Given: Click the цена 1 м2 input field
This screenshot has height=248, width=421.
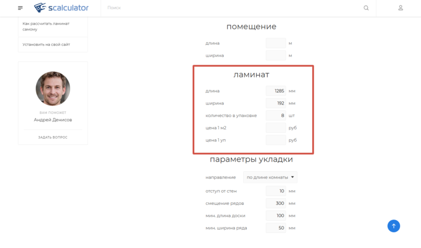Looking at the screenshot, I should point(276,128).
